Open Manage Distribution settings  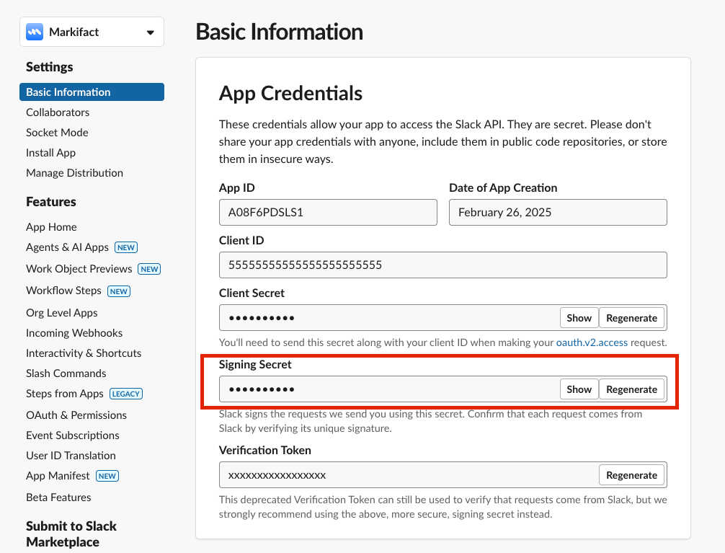(x=74, y=173)
